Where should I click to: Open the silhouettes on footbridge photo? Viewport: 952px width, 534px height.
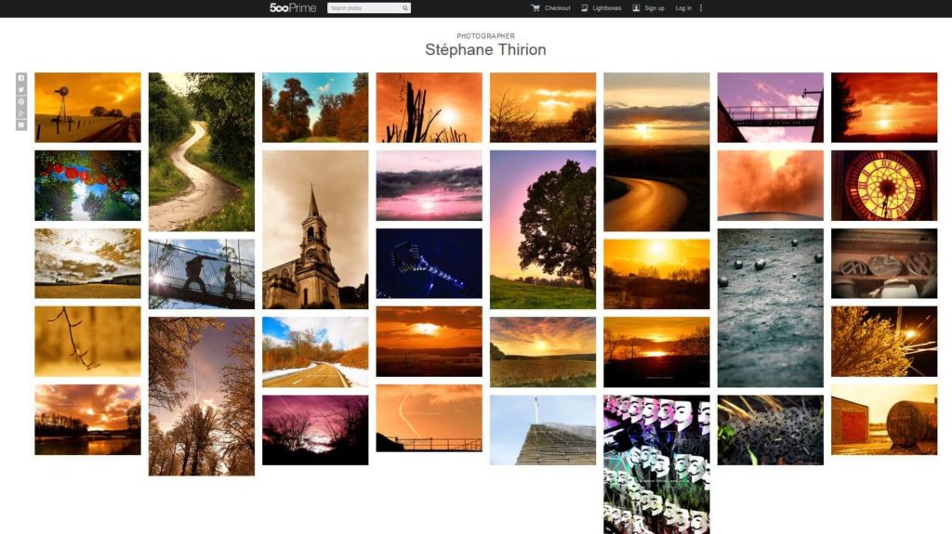pyautogui.click(x=202, y=274)
